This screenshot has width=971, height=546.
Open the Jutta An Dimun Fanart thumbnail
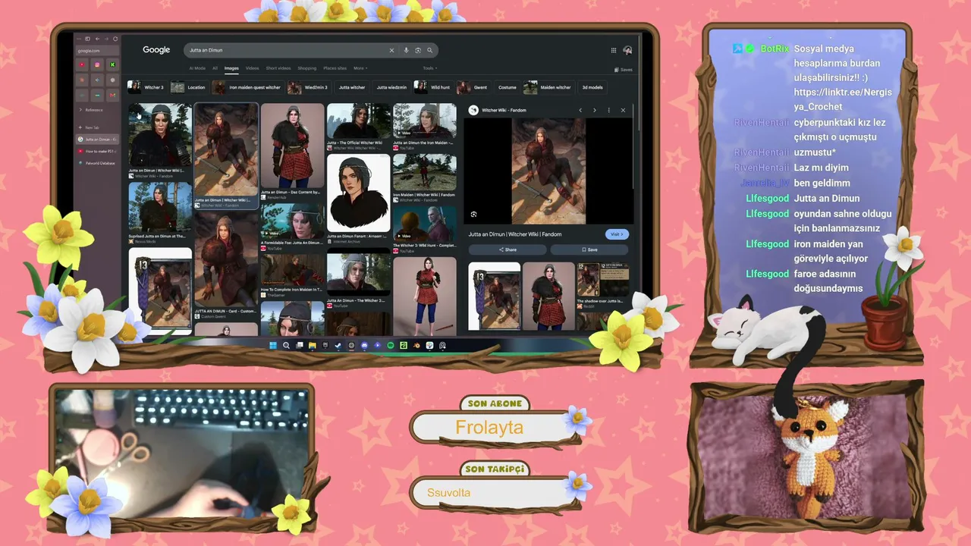pos(358,193)
